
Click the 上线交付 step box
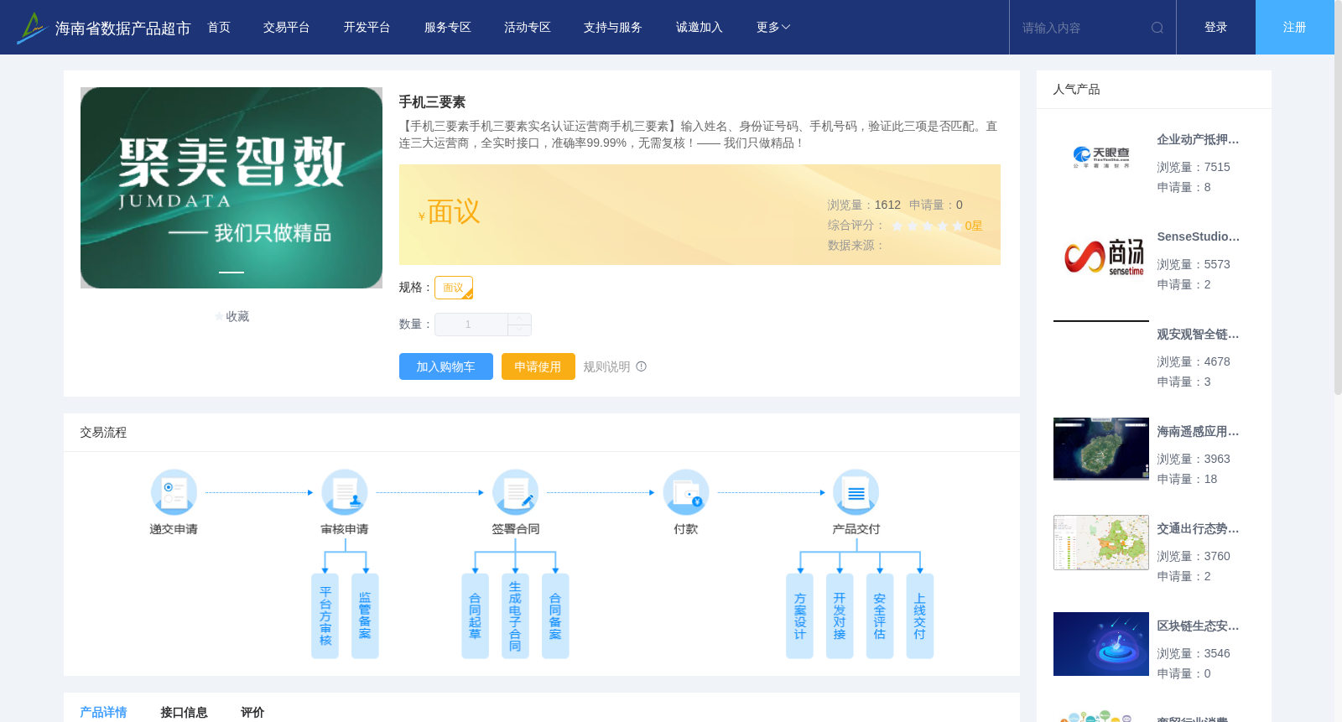[x=920, y=616]
